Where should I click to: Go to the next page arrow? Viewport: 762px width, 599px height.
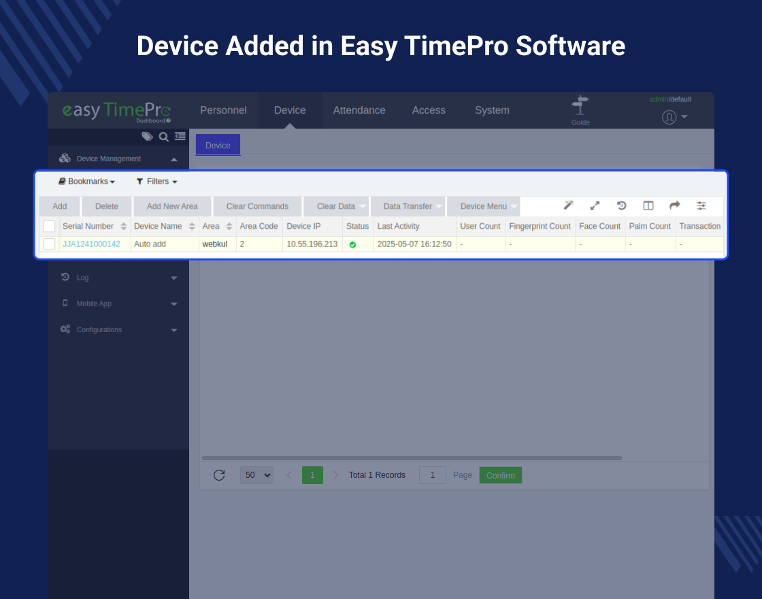[x=336, y=475]
